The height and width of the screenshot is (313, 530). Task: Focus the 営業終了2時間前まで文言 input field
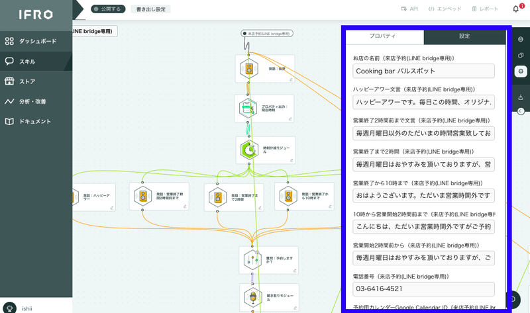(423, 134)
